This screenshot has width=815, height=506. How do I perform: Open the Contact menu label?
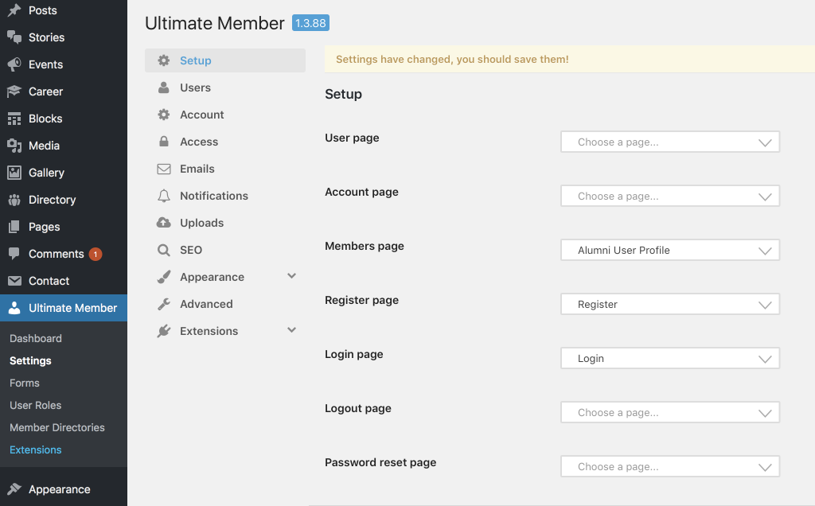(49, 281)
